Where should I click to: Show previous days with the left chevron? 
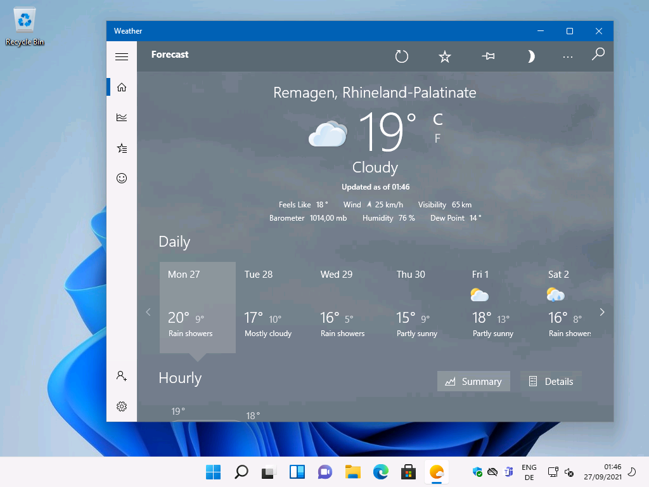coord(148,312)
